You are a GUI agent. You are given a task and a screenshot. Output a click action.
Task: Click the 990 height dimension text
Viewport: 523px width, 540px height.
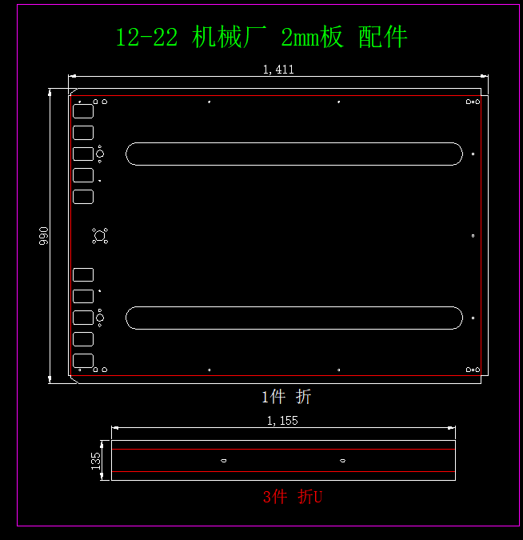(x=44, y=236)
